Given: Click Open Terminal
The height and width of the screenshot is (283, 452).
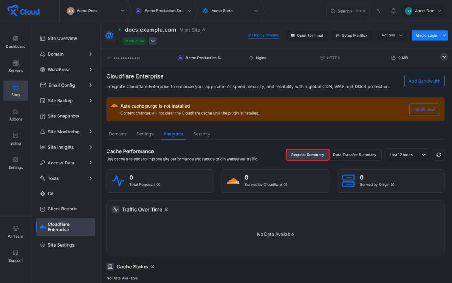Looking at the screenshot, I should pos(307,35).
